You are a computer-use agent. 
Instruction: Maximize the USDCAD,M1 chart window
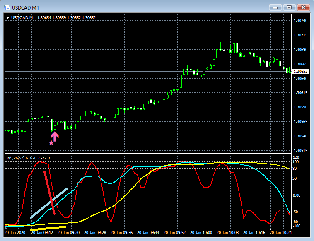point(289,7)
